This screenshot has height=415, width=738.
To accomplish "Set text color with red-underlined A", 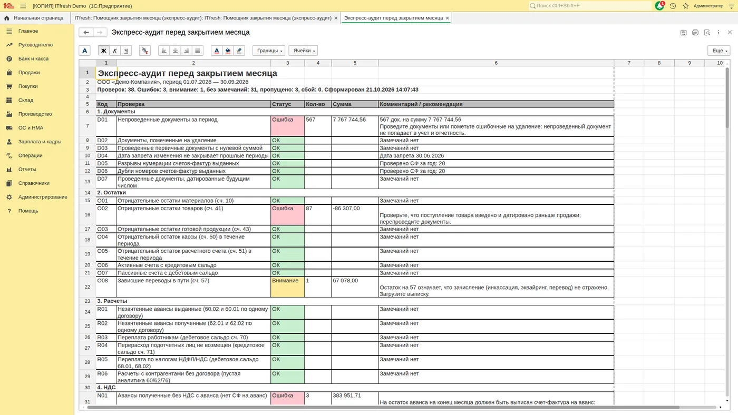I will click(x=216, y=51).
